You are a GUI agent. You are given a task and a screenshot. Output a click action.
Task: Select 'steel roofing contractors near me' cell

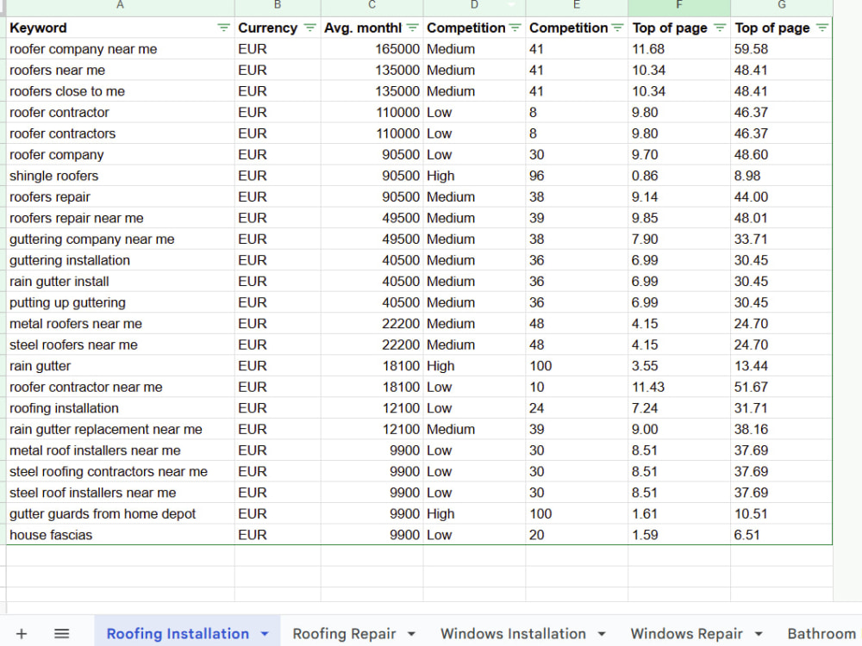pos(121,472)
